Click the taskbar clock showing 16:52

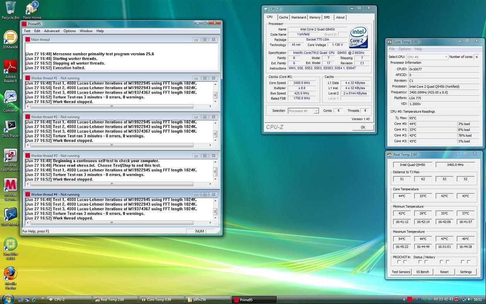click(x=478, y=299)
